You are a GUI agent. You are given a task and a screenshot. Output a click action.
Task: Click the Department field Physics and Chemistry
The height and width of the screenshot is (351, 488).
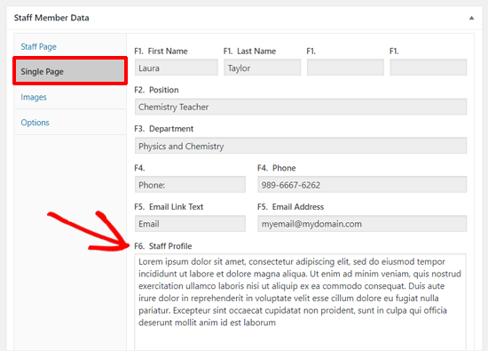tap(301, 146)
